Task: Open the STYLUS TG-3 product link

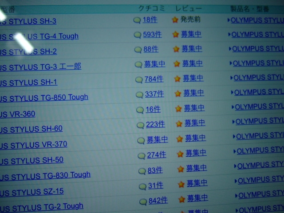Action: point(40,67)
